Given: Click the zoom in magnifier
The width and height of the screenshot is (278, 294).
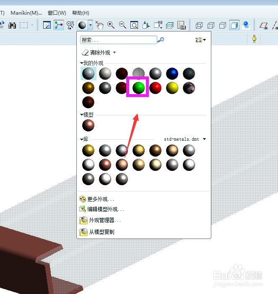Looking at the screenshot, I should tap(111, 25).
